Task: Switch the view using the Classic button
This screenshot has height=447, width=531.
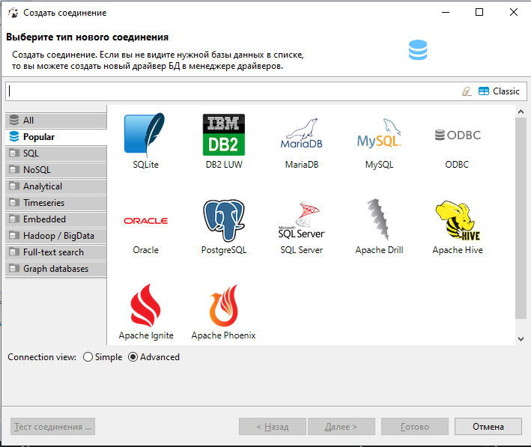Action: 499,91
